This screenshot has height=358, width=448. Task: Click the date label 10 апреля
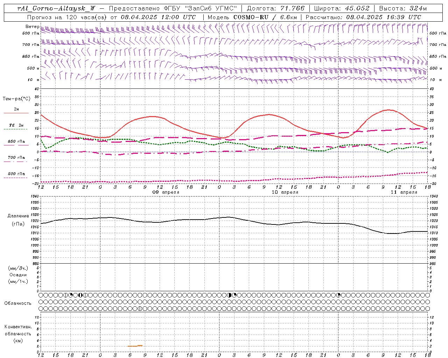coord(285,192)
